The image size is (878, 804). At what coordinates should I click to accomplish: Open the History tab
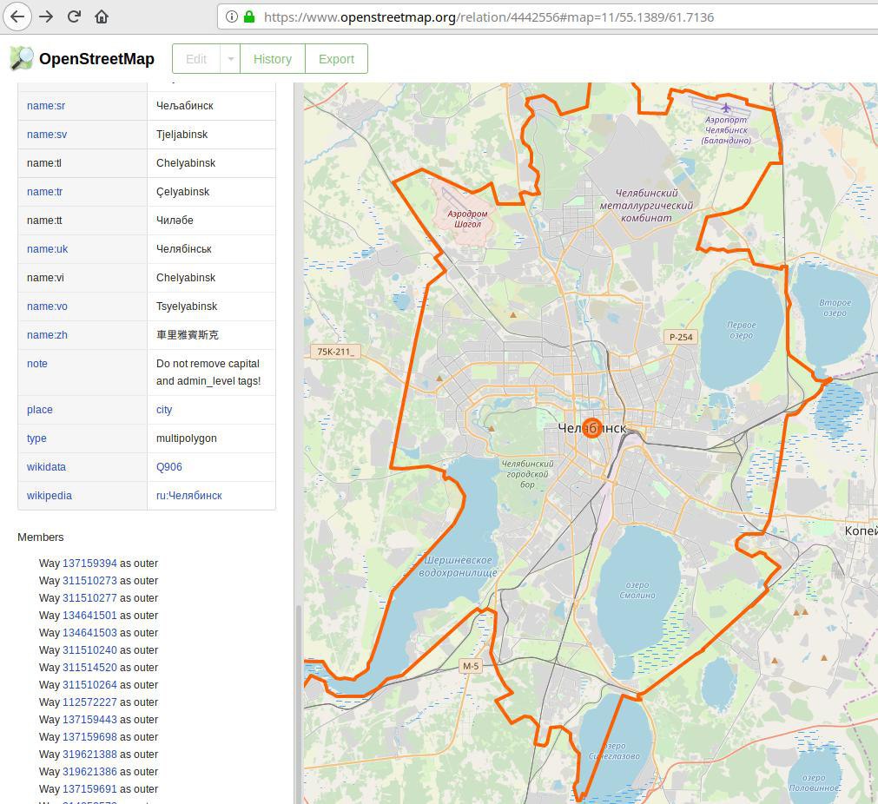[x=272, y=59]
